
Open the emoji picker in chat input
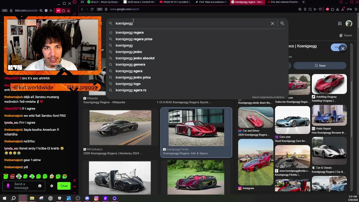[40, 186]
